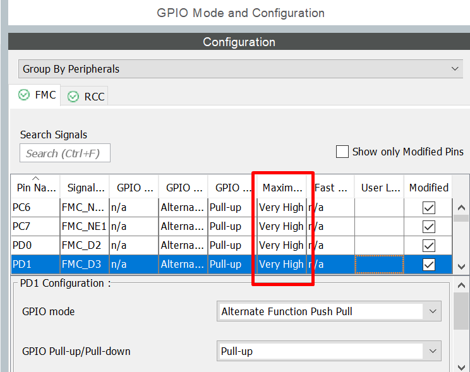Viewport: 470px width, 372px height.
Task: Enable Show only Modified Pins checkbox
Action: (x=342, y=152)
